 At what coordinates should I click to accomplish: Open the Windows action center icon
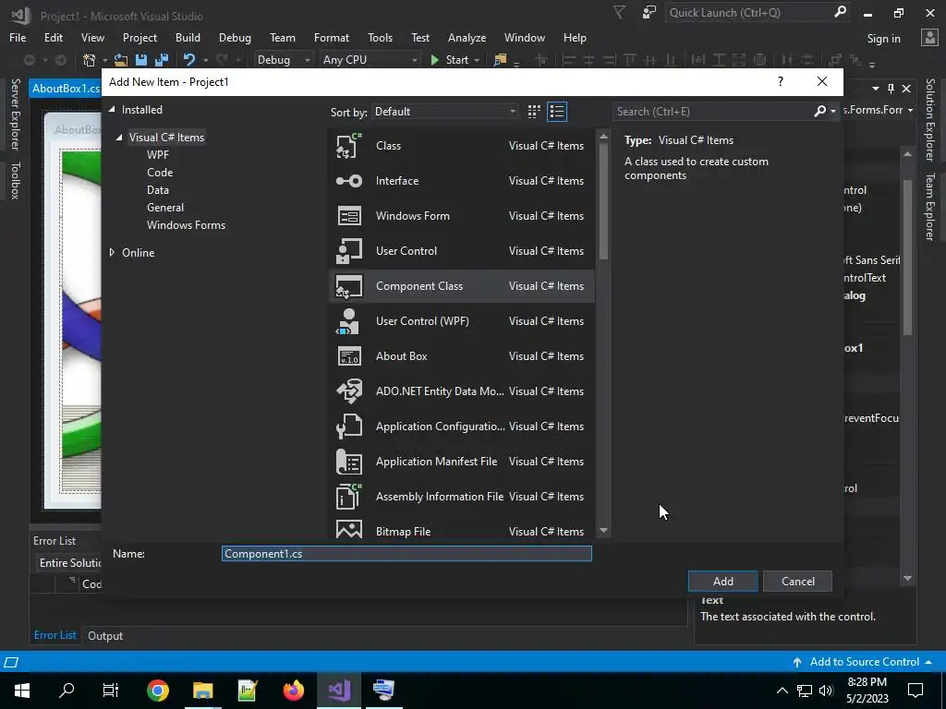pos(916,691)
